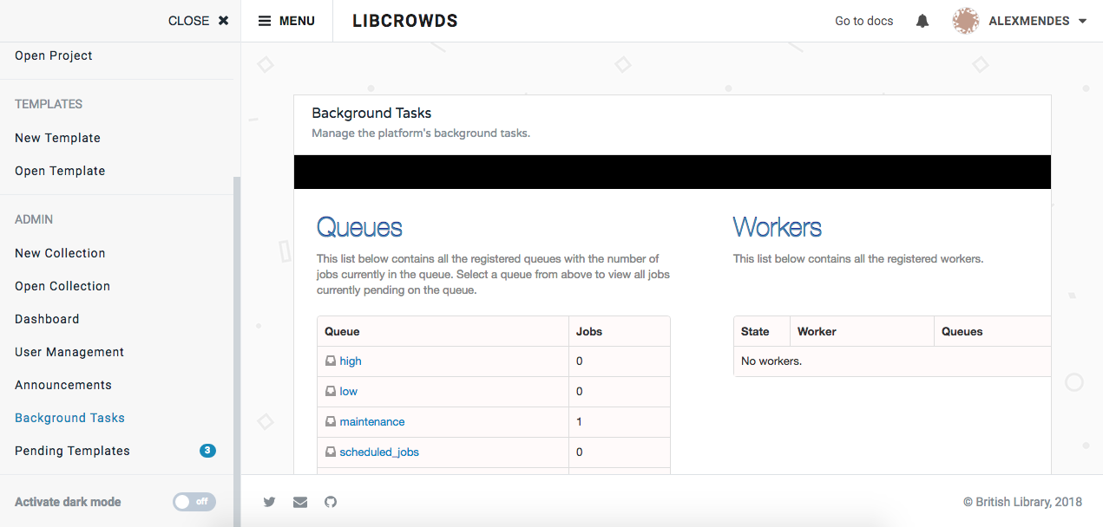Open Pending Templates with the badge
The image size is (1103, 527).
coord(72,450)
